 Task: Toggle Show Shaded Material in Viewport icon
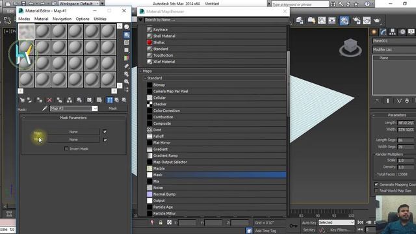pyautogui.click(x=99, y=100)
